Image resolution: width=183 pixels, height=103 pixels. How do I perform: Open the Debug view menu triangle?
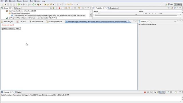[x=86, y=8]
